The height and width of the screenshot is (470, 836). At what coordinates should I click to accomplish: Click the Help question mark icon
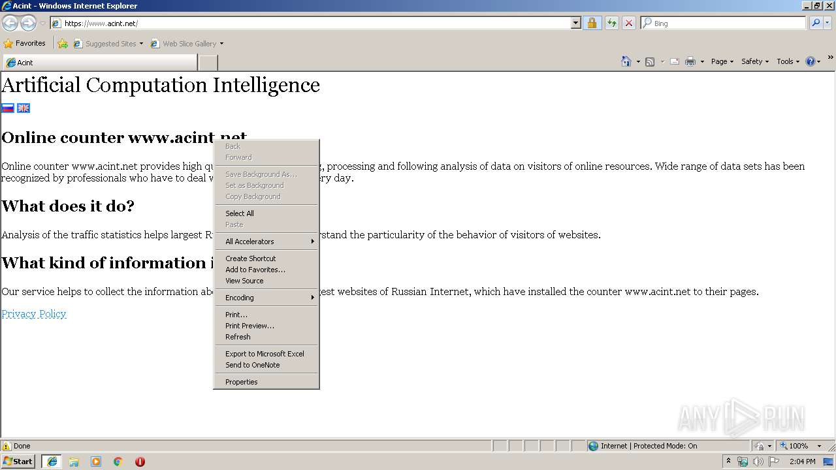(811, 61)
